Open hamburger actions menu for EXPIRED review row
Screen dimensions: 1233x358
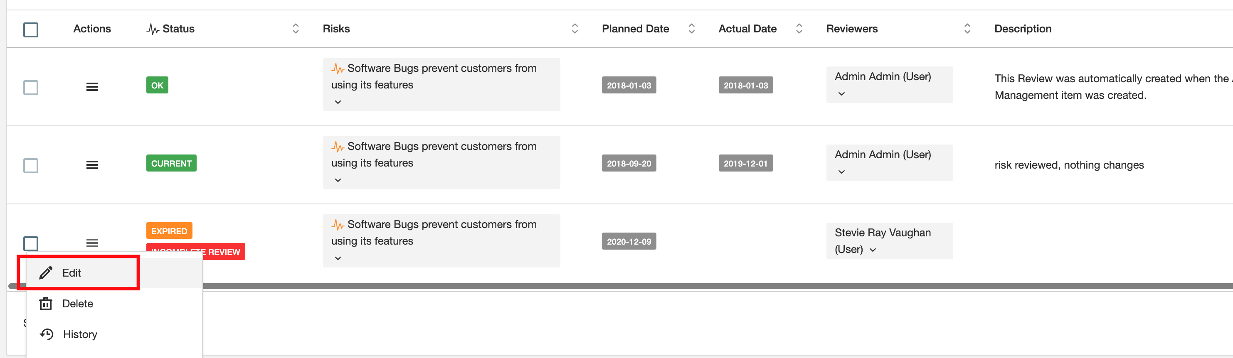pyautogui.click(x=92, y=243)
